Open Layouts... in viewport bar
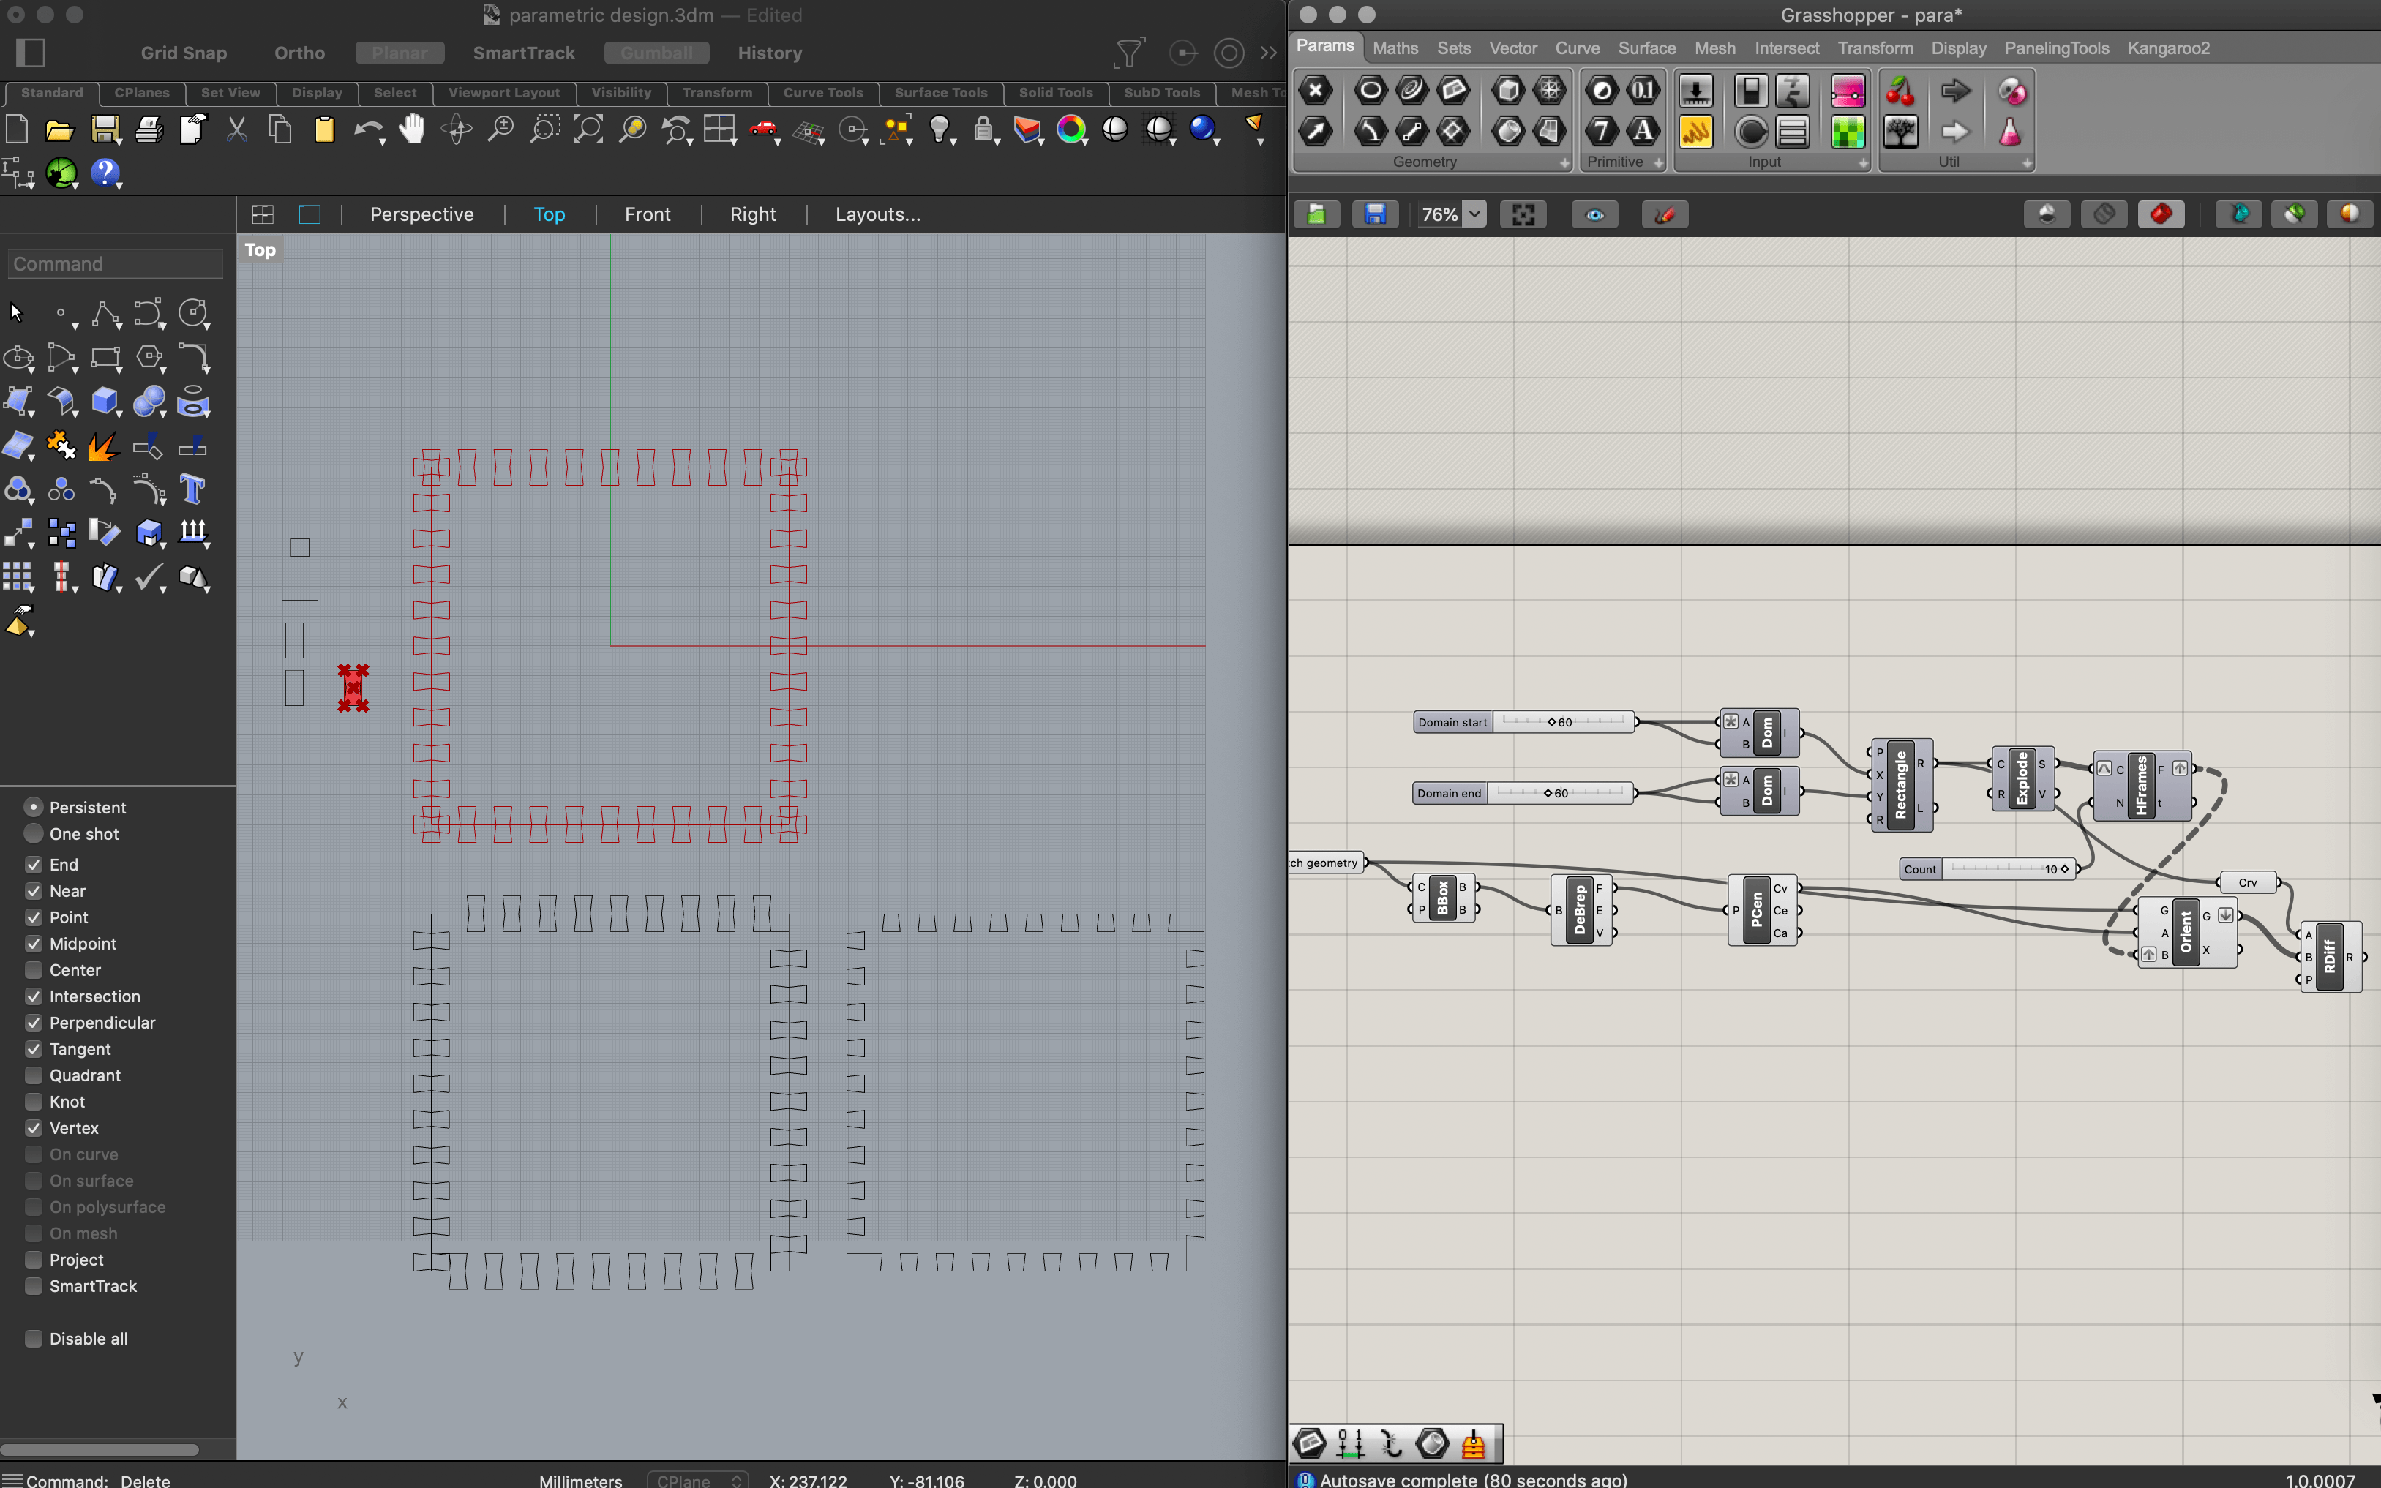Screen dimensions: 2381x1488 point(878,214)
